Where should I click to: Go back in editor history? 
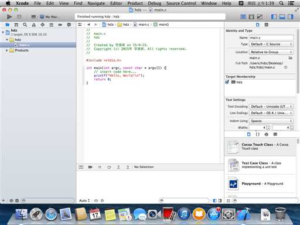point(88,25)
